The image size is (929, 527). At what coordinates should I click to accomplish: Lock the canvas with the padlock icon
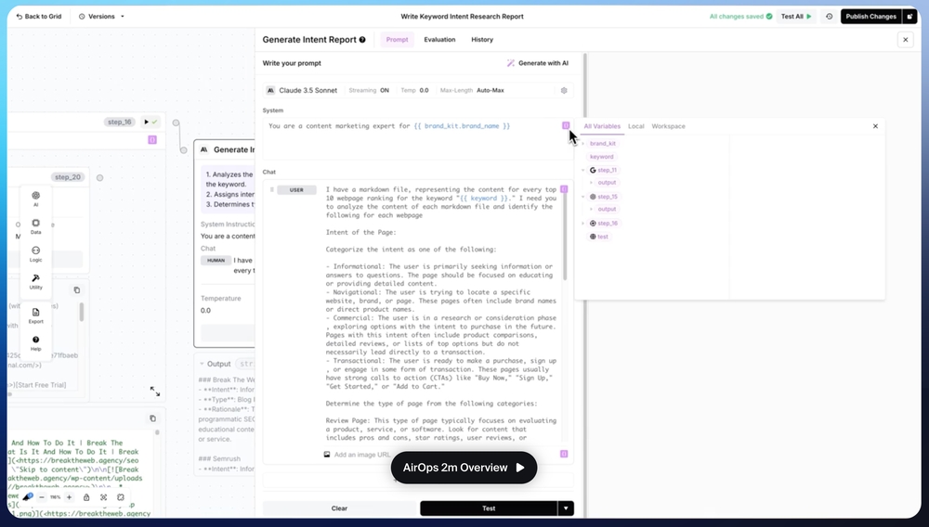tap(86, 497)
